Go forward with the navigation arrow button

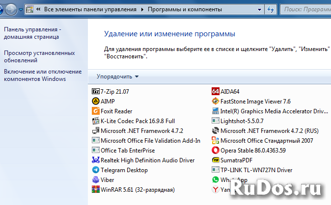coord(11,9)
